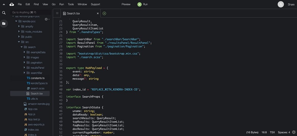Expand the resultsPanel folder
297x136 pixels.
tap(24, 68)
